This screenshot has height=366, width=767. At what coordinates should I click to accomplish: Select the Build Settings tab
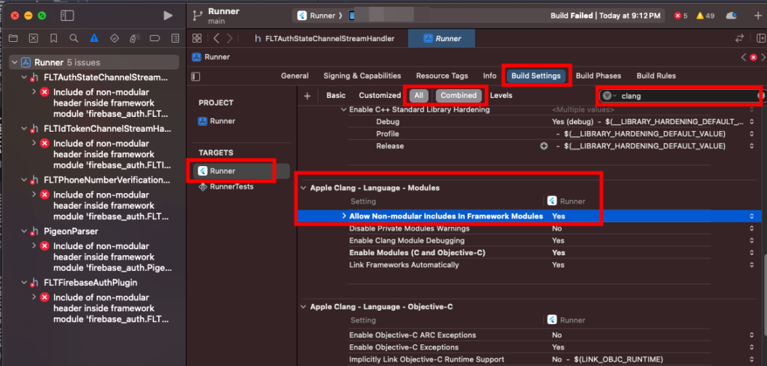click(536, 76)
